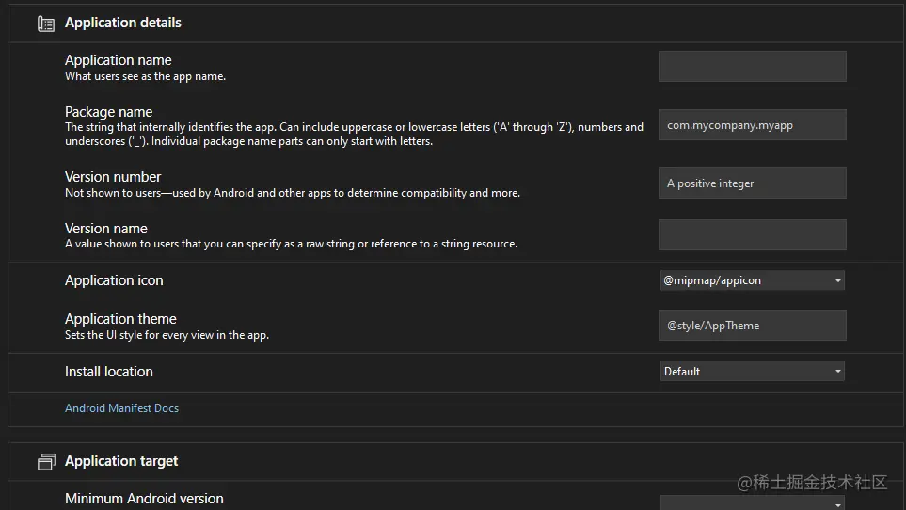The height and width of the screenshot is (510, 906).
Task: Open the Application icon dropdown
Action: pos(752,280)
